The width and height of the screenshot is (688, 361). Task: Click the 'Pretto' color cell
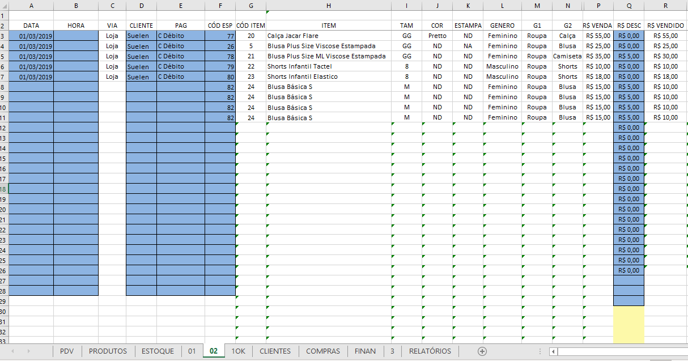pyautogui.click(x=437, y=36)
